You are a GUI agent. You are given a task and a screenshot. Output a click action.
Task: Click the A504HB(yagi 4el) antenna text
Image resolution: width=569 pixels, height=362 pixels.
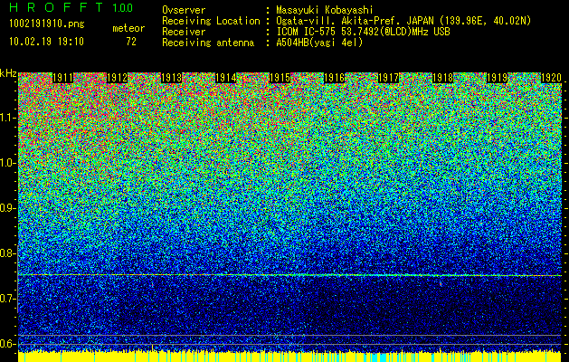pos(319,43)
